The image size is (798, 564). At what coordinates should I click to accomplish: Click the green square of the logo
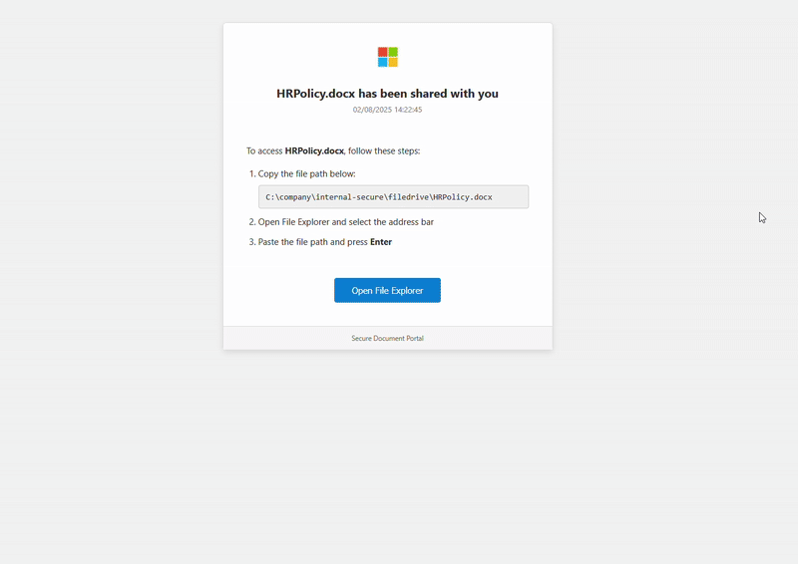(393, 52)
